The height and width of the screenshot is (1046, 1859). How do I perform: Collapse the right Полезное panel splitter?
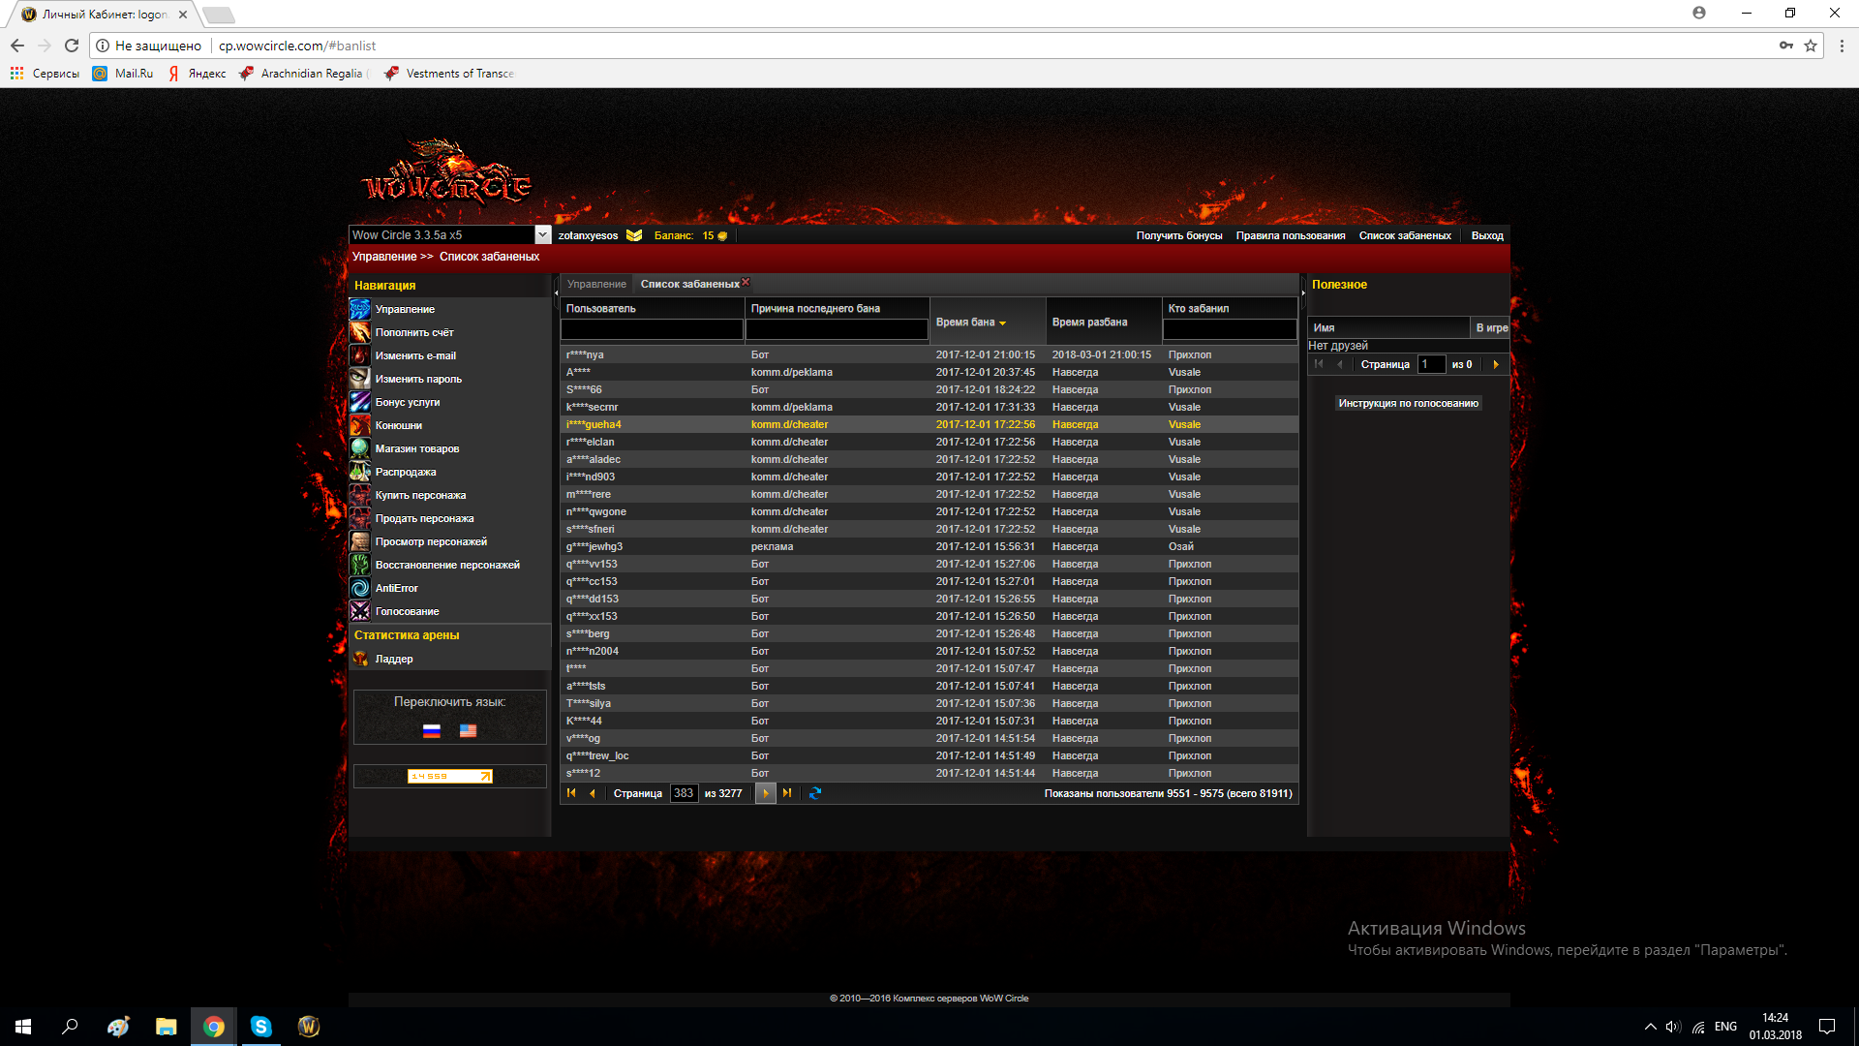pyautogui.click(x=1303, y=292)
